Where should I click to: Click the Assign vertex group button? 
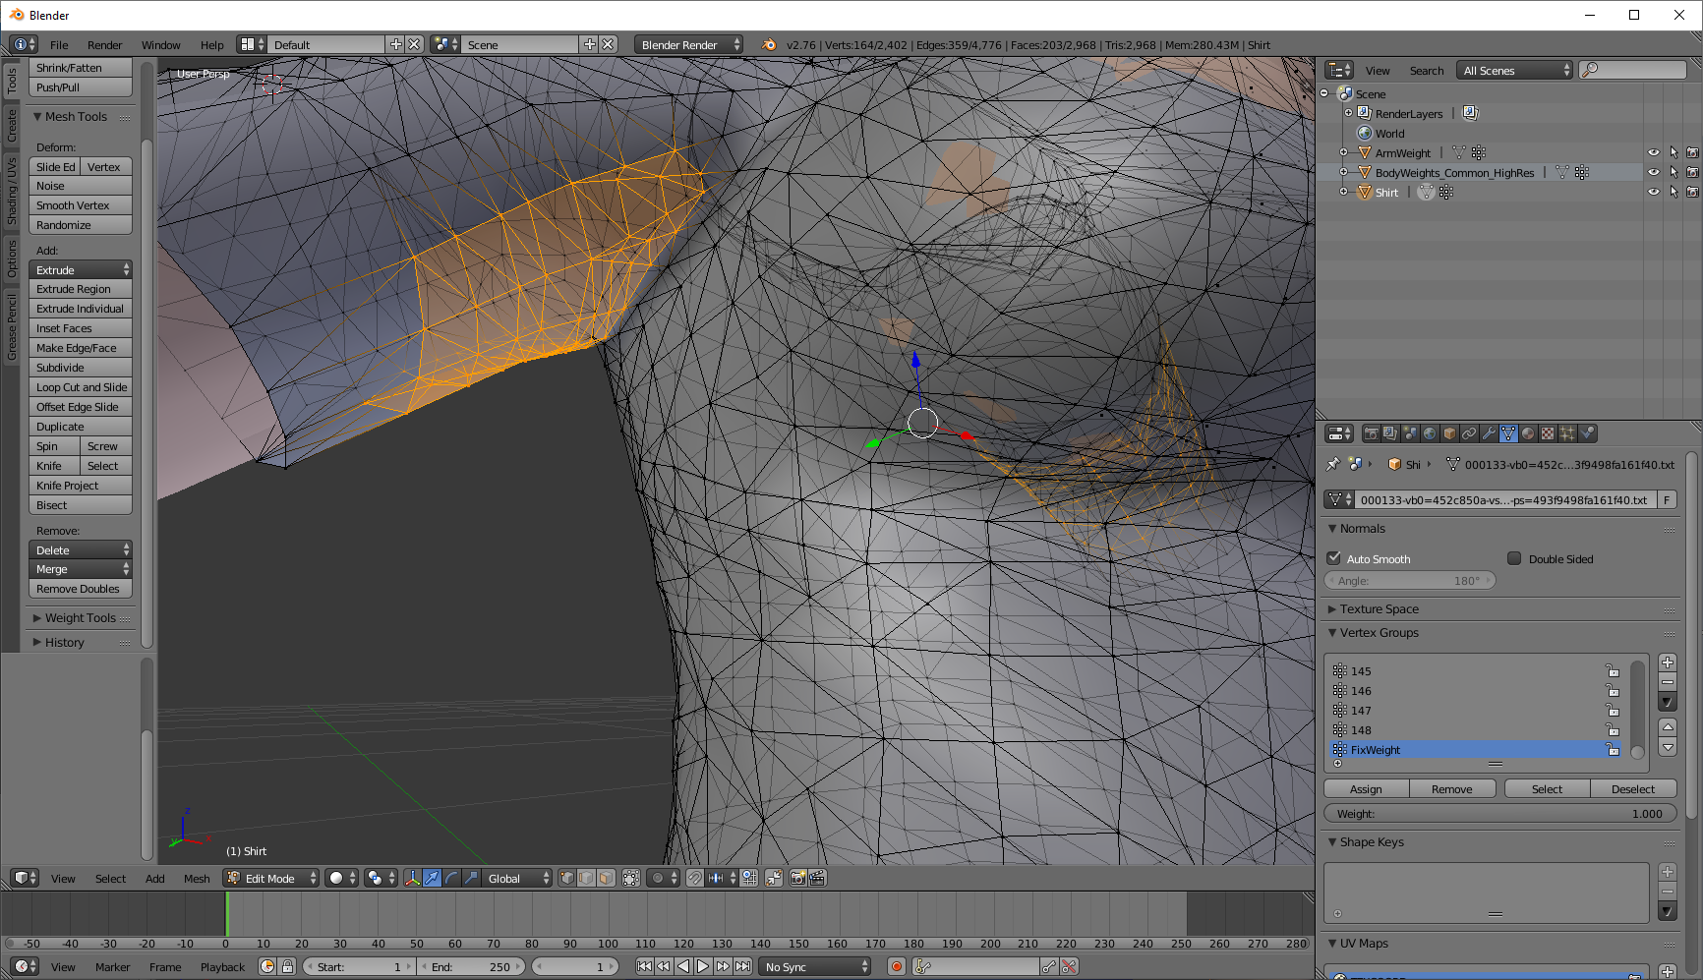(1366, 788)
